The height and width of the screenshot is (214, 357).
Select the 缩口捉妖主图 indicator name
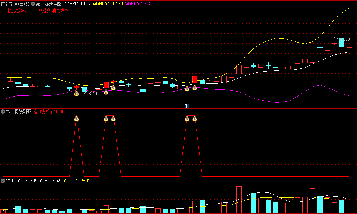pyautogui.click(x=49, y=4)
